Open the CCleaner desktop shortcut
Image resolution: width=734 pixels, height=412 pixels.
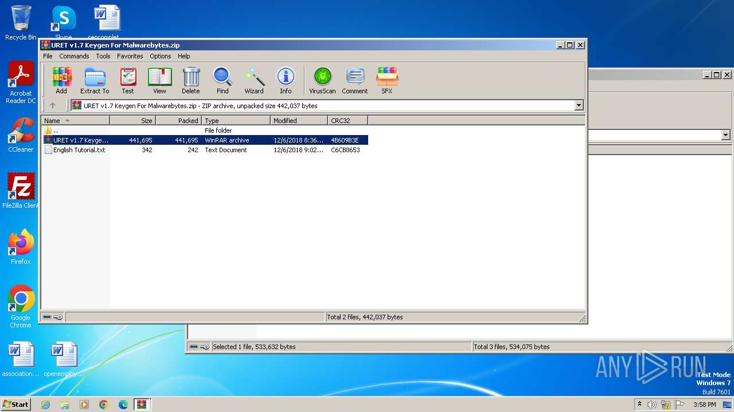[21, 135]
